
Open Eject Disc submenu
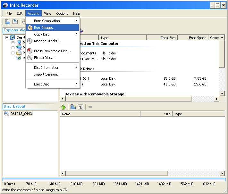[x=53, y=84]
